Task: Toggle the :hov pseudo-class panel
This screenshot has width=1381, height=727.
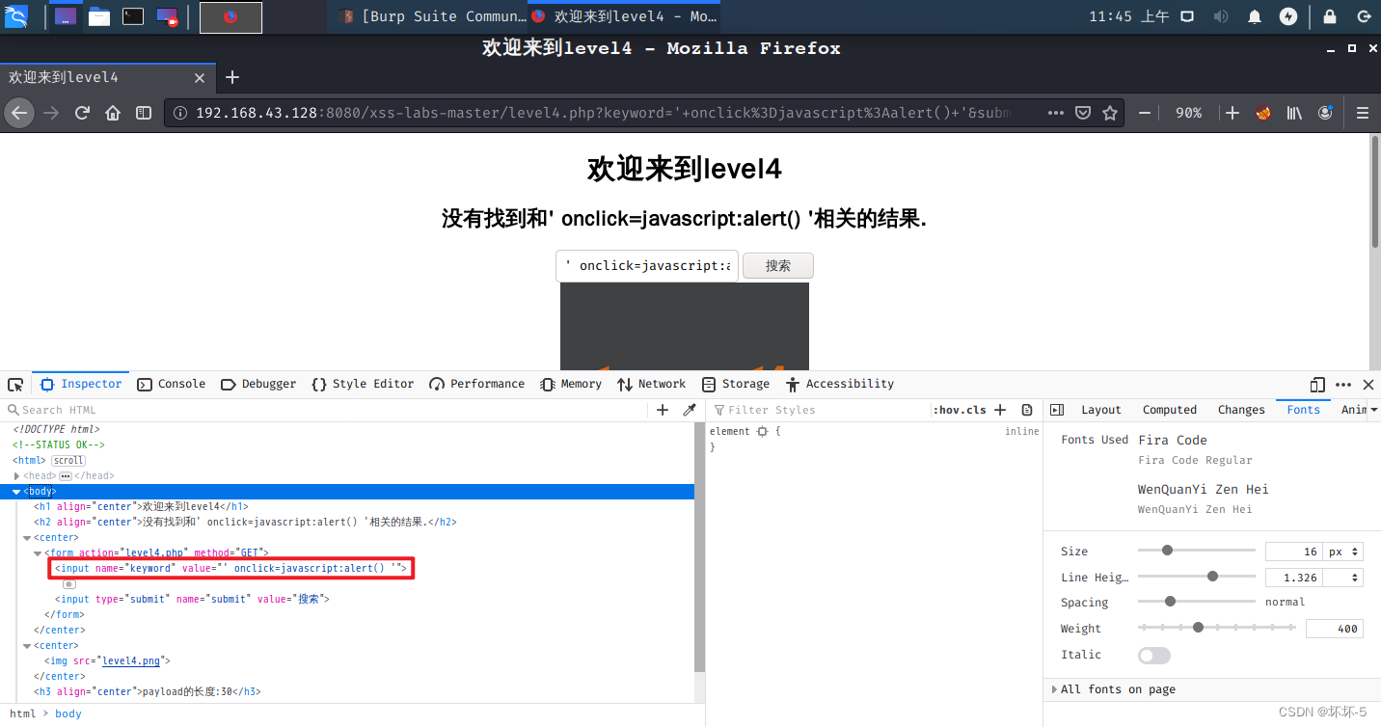Action: (946, 410)
